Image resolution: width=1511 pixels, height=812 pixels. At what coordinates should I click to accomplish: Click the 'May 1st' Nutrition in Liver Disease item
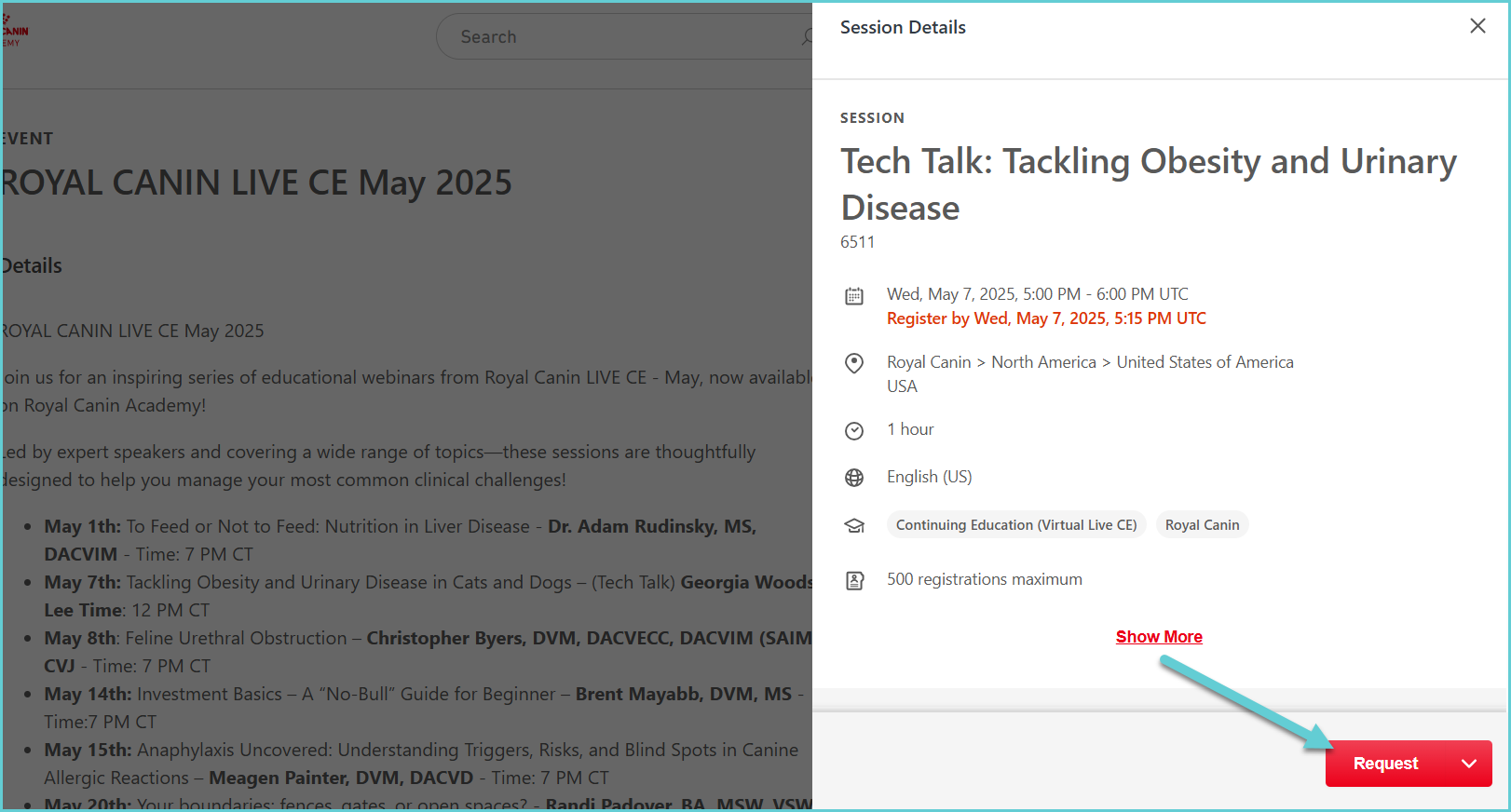coord(401,540)
